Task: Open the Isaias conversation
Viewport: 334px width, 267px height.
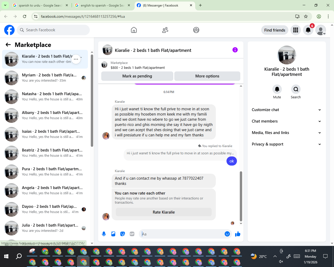Action: pos(45,134)
